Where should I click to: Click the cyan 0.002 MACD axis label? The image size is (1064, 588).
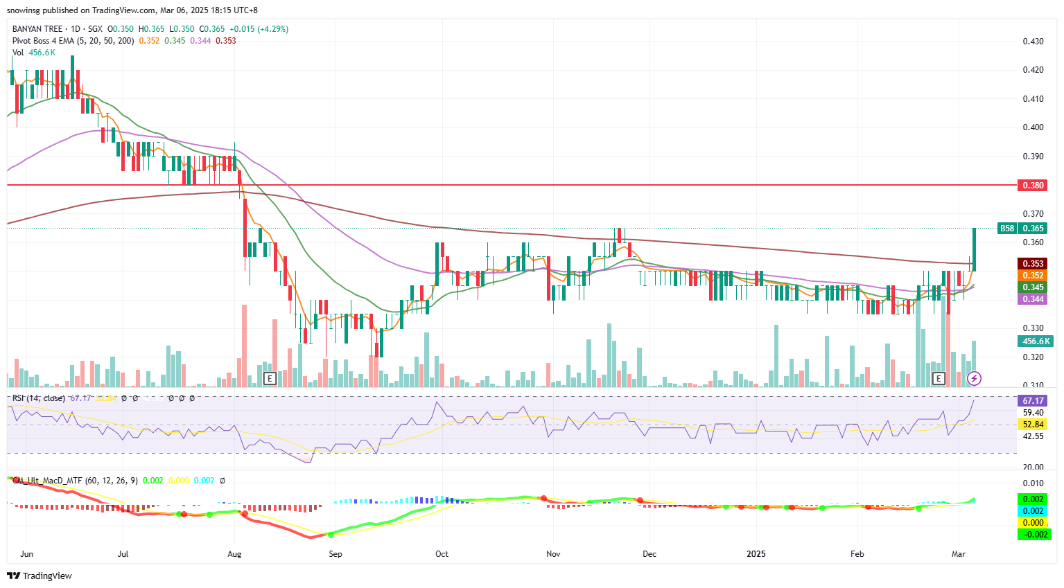1034,510
